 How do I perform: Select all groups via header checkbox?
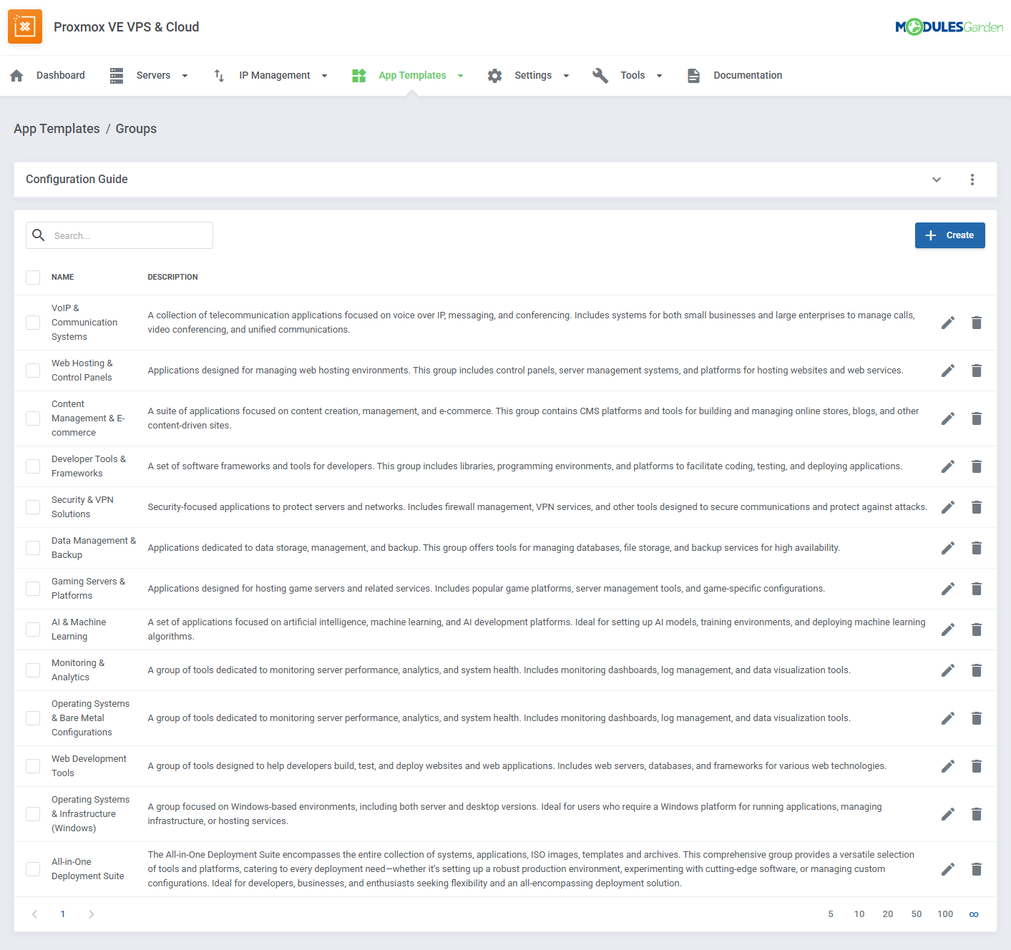point(32,277)
